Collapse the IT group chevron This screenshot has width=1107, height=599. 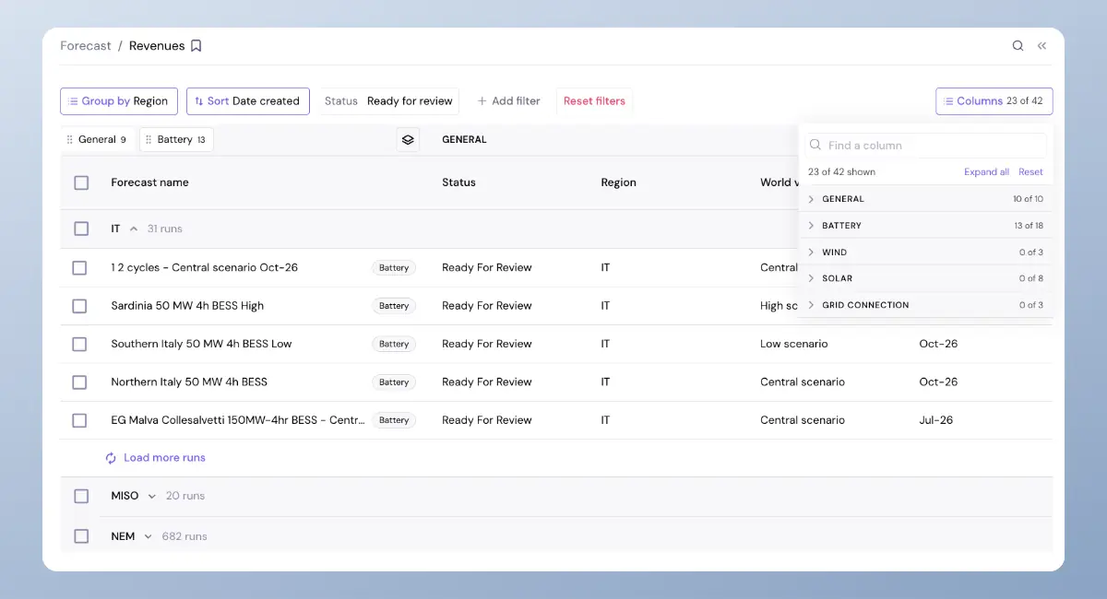tap(134, 229)
